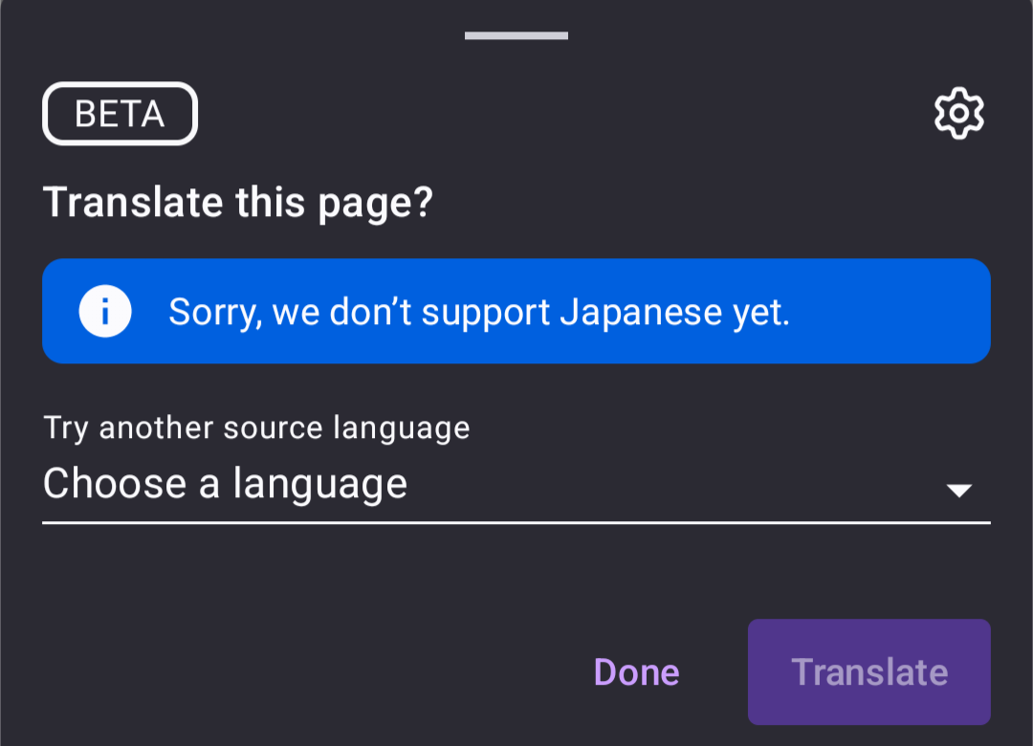Viewport: 1033px width, 746px height.
Task: Click the dropdown caret triangle icon
Action: click(x=958, y=491)
